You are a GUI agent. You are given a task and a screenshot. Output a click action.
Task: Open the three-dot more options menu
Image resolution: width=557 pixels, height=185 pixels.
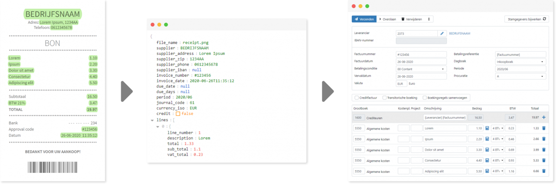[x=428, y=19]
